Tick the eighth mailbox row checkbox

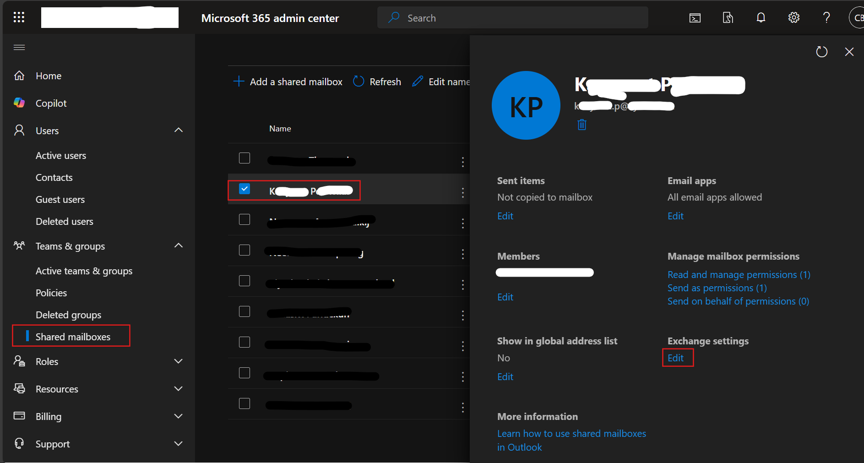pyautogui.click(x=245, y=373)
